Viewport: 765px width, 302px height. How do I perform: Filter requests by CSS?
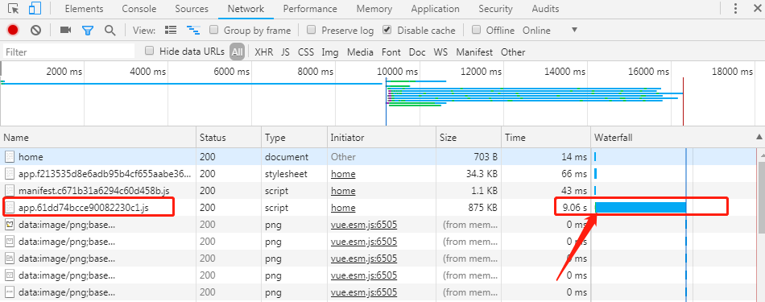(306, 52)
